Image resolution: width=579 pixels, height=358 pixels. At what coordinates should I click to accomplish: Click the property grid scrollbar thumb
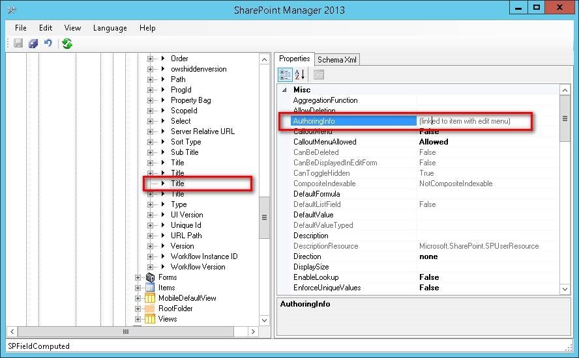[565, 118]
